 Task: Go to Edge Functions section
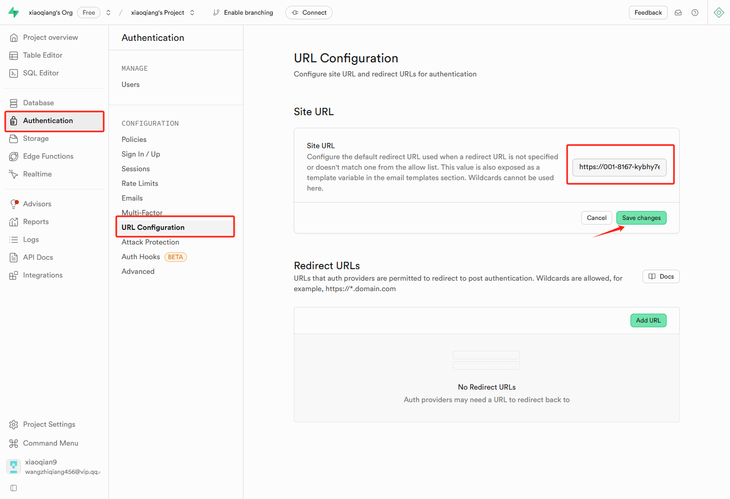48,157
